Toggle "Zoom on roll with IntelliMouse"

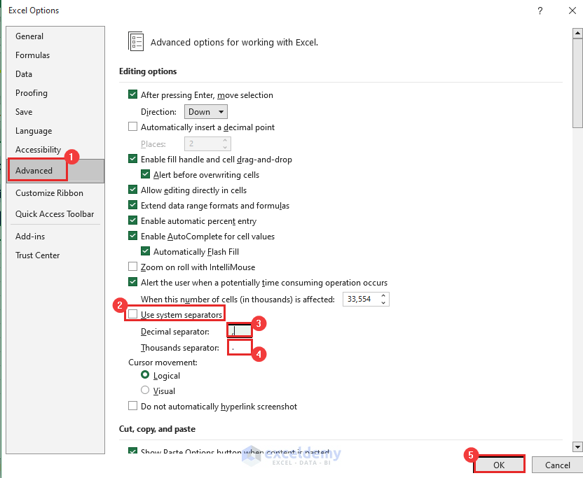pyautogui.click(x=132, y=267)
